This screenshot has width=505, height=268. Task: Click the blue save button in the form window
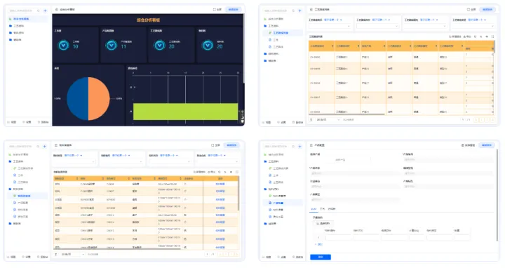(321, 257)
